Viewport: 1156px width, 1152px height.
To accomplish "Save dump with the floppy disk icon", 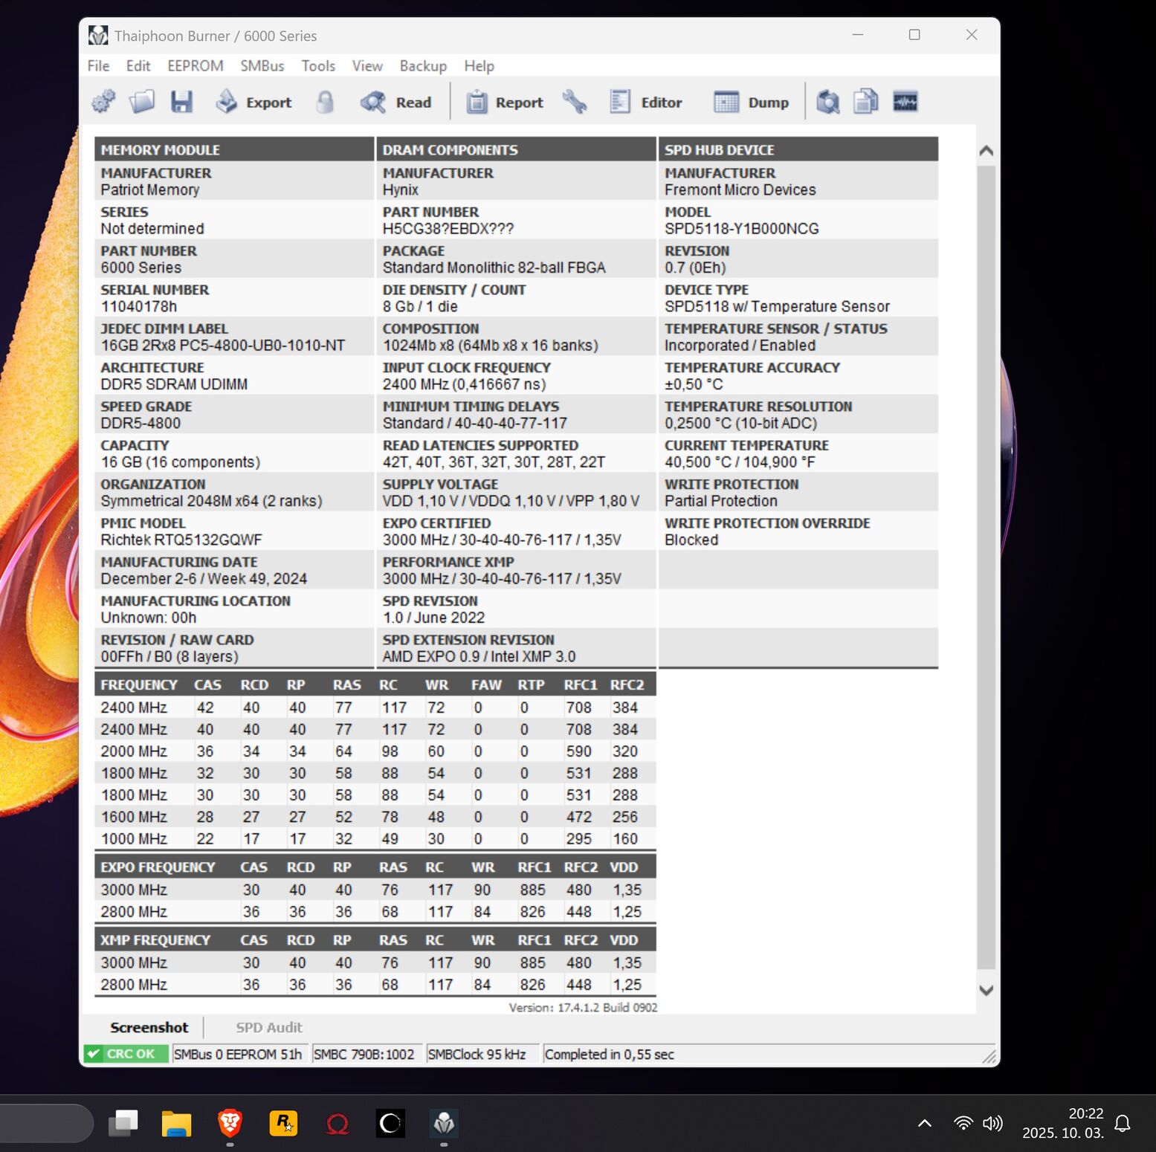I will coord(181,102).
